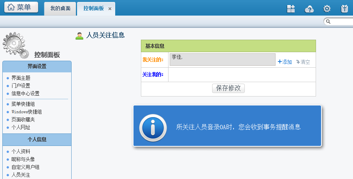Click the person icon beside 人员关注信息
This screenshot has height=179, width=353.
[79, 35]
